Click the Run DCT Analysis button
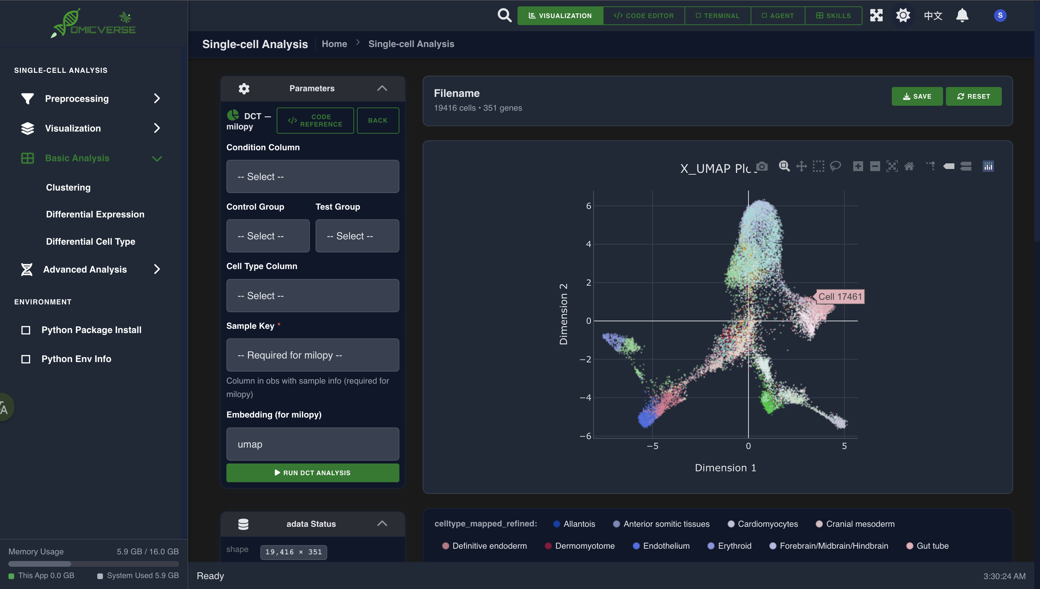The image size is (1040, 589). 312,472
